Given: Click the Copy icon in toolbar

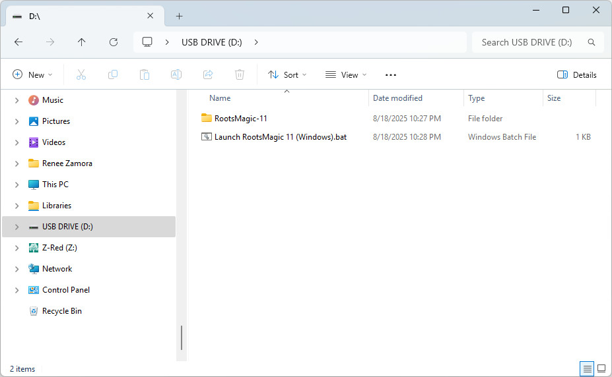Looking at the screenshot, I should (113, 74).
